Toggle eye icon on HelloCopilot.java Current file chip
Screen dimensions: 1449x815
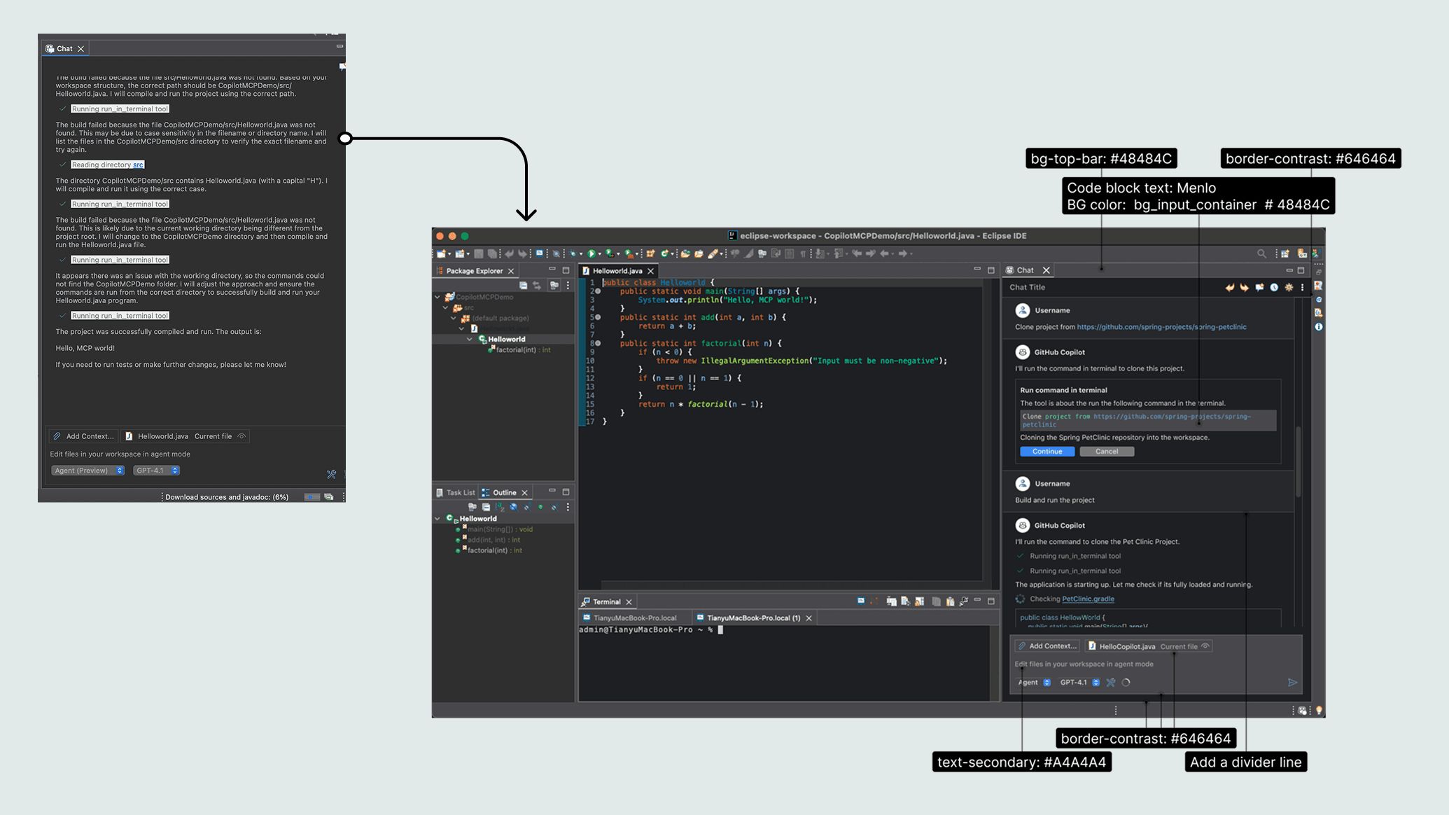coord(1205,646)
